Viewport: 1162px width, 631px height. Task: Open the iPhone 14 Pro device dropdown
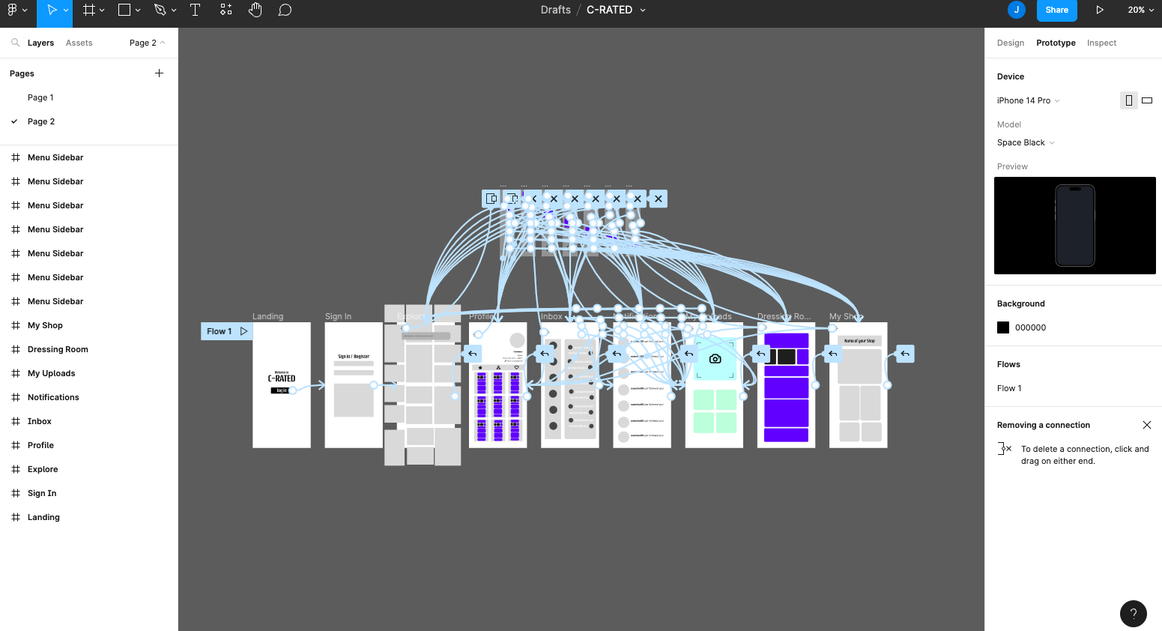point(1028,100)
